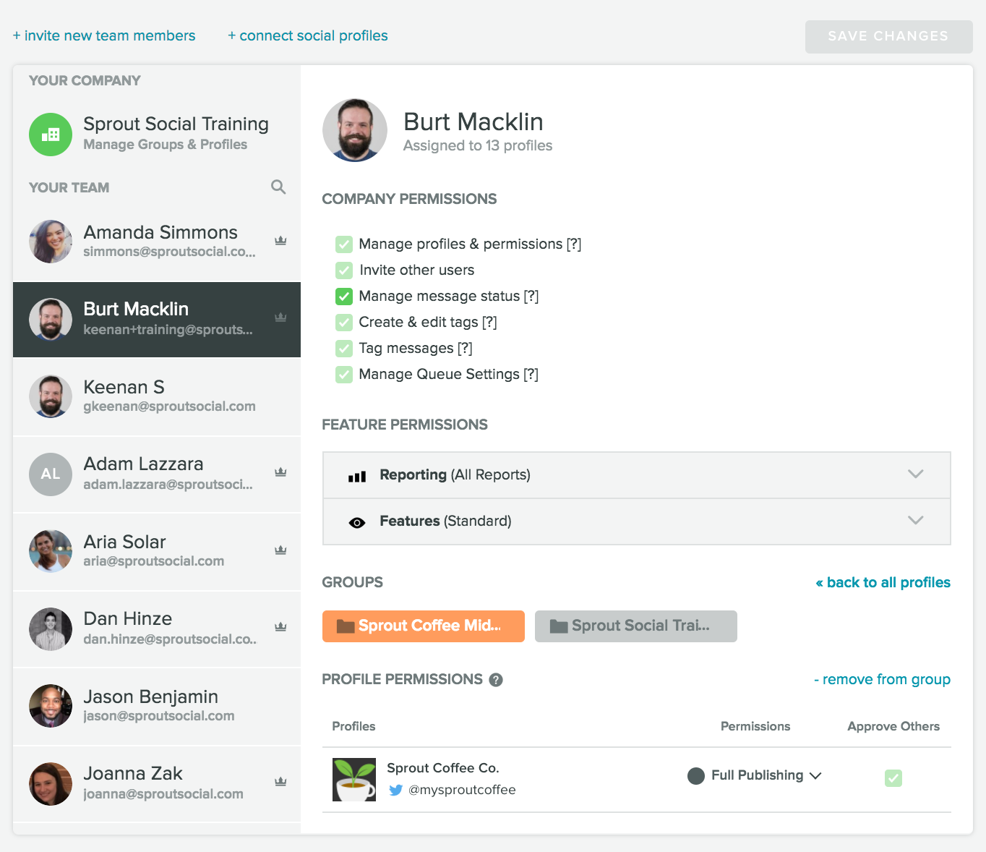Click the crown icon beside Burt Macklin
This screenshot has width=986, height=852.
pos(280,318)
